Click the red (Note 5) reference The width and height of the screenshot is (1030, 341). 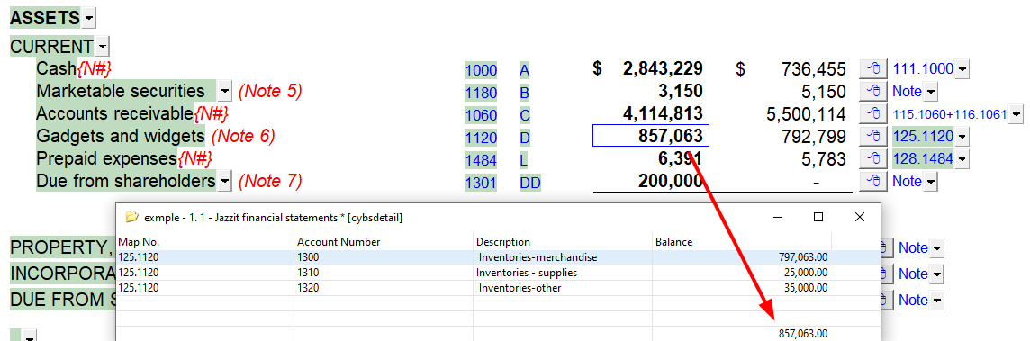(270, 92)
